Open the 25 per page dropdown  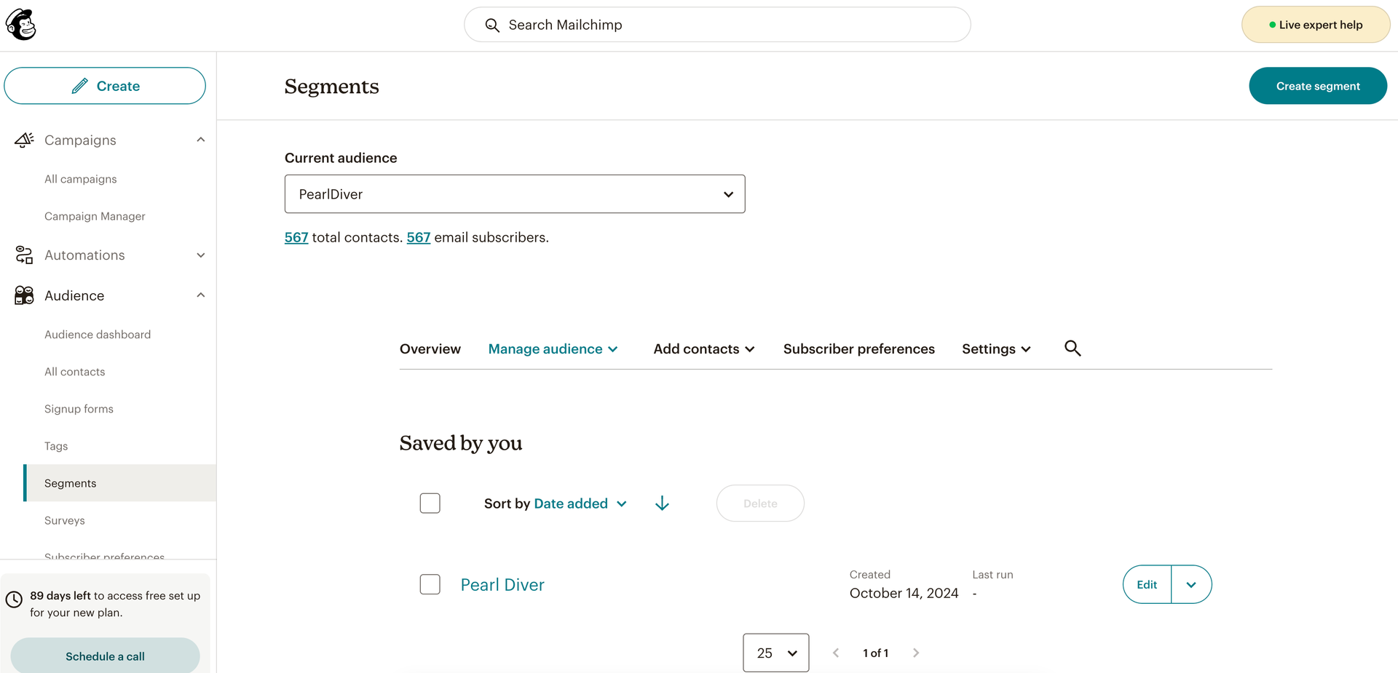click(775, 653)
